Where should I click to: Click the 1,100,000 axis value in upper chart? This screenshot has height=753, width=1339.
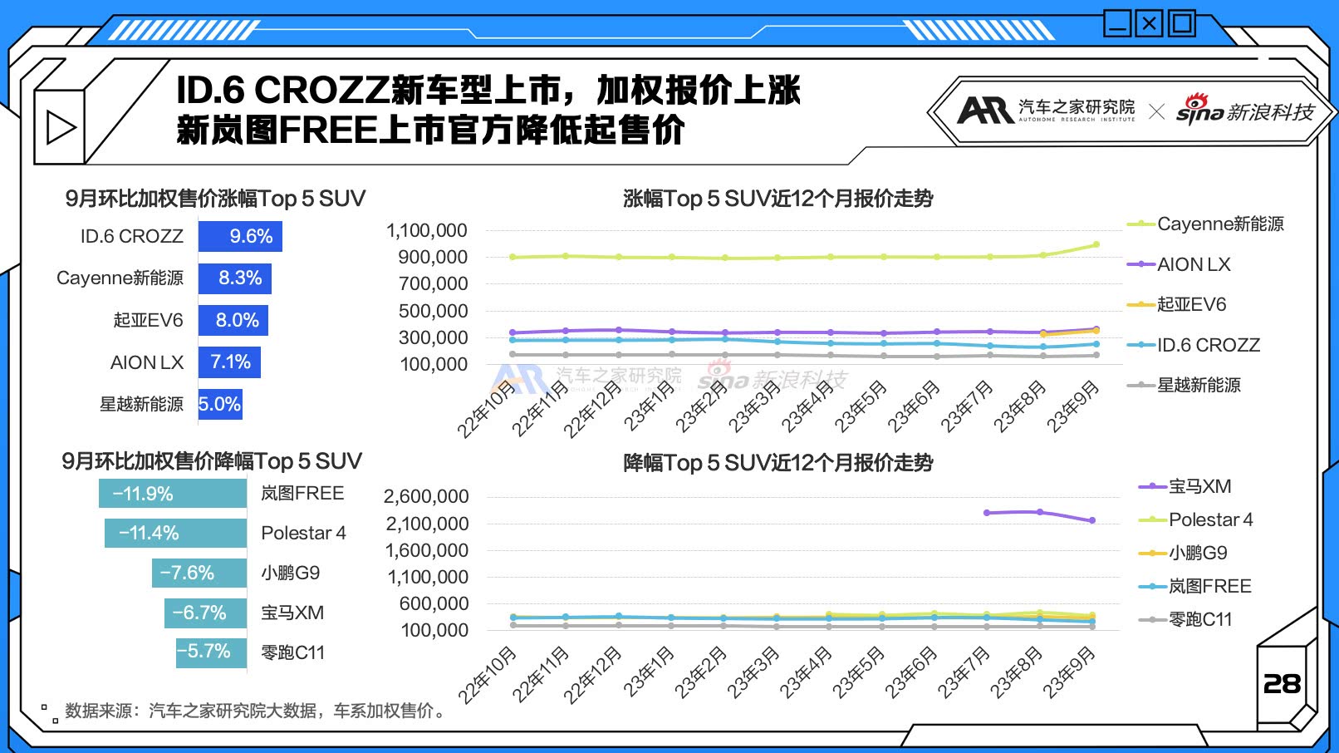[x=427, y=231]
